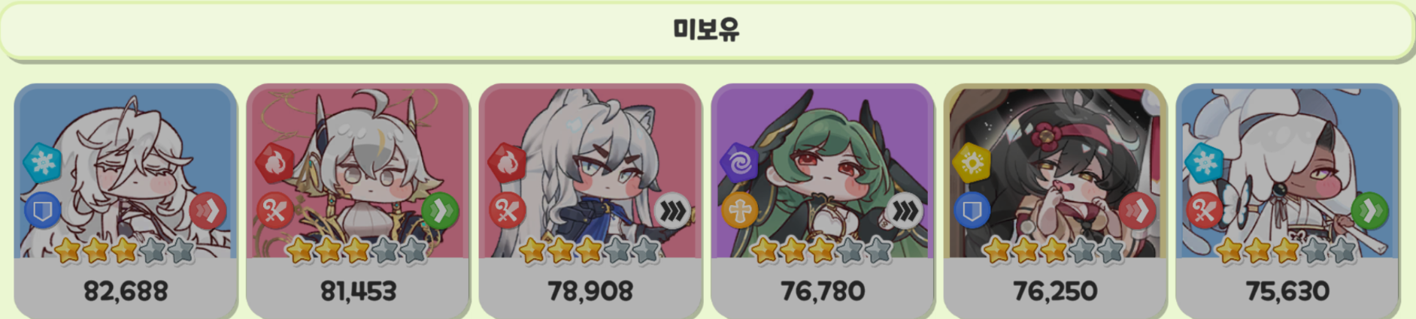This screenshot has width=1416, height=319.
Task: Click the yellow sun element icon on 76,250 card
Action: click(972, 162)
